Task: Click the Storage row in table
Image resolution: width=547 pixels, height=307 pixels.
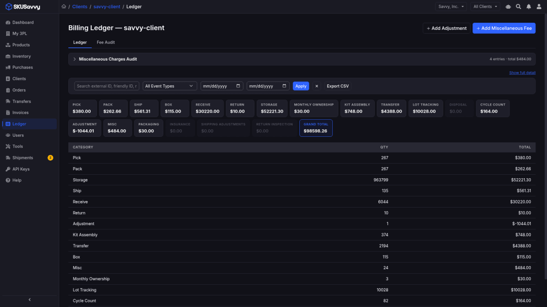Action: pos(302,180)
